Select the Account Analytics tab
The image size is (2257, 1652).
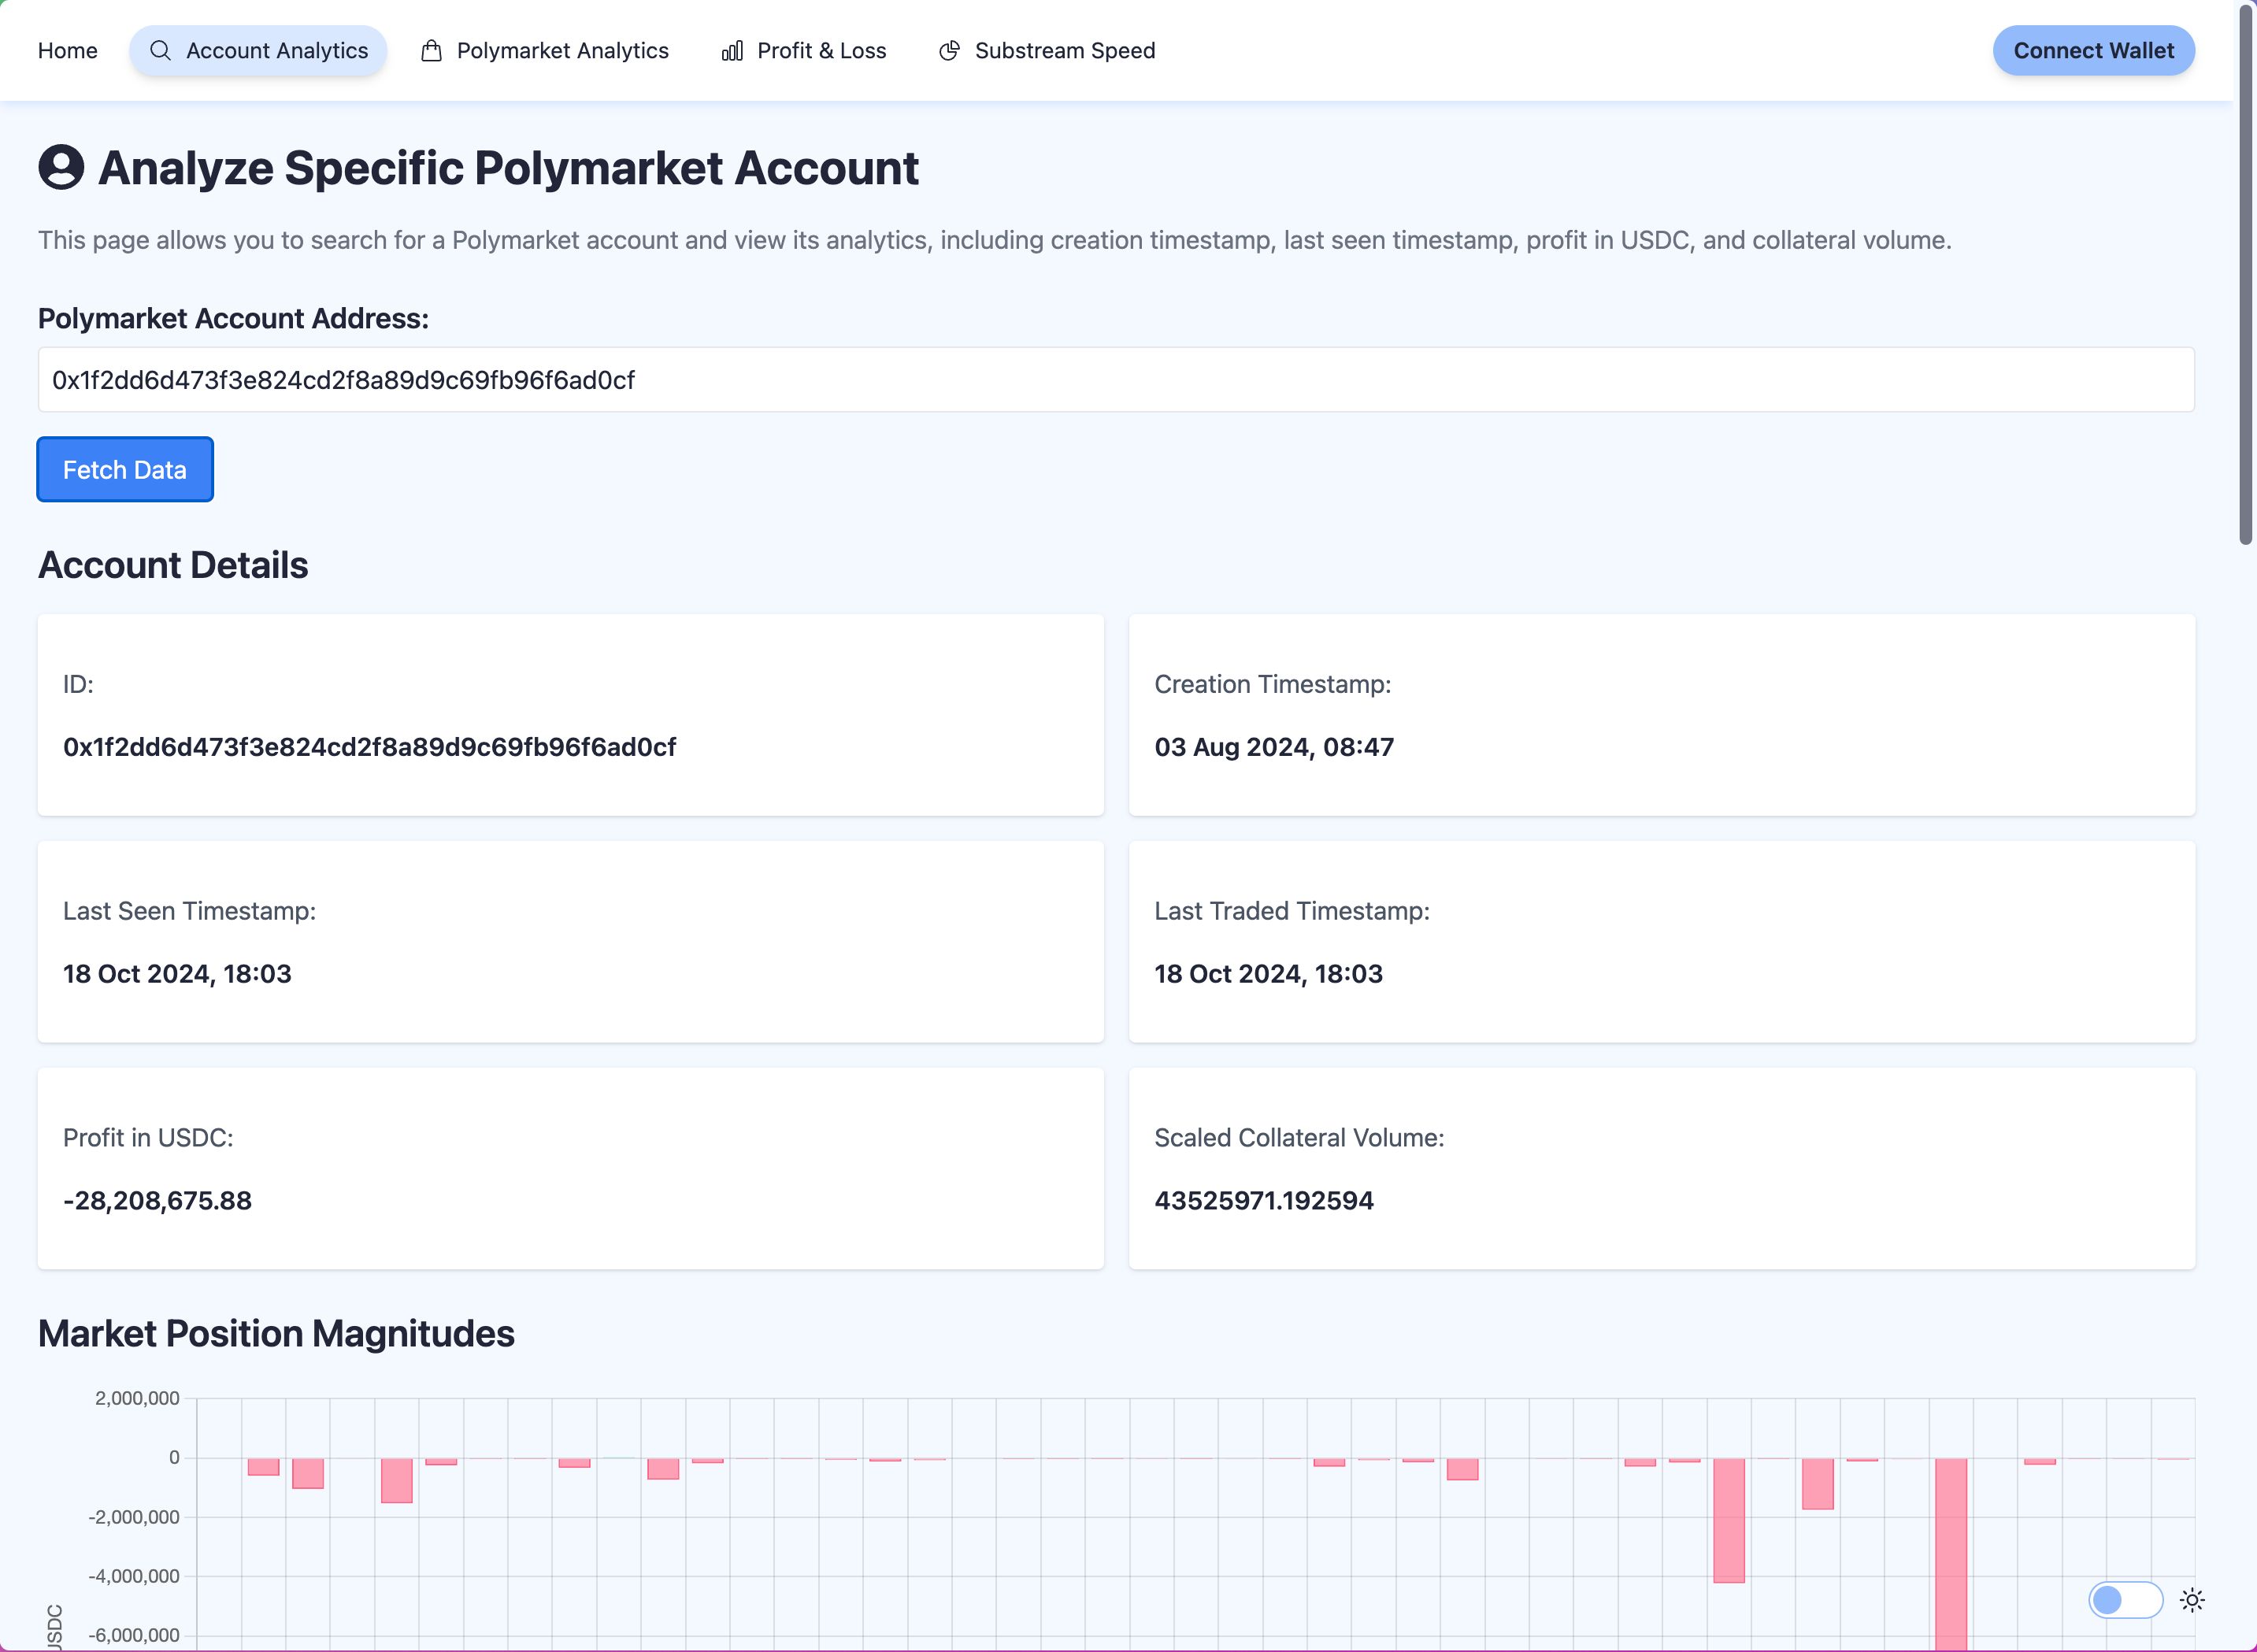point(258,51)
